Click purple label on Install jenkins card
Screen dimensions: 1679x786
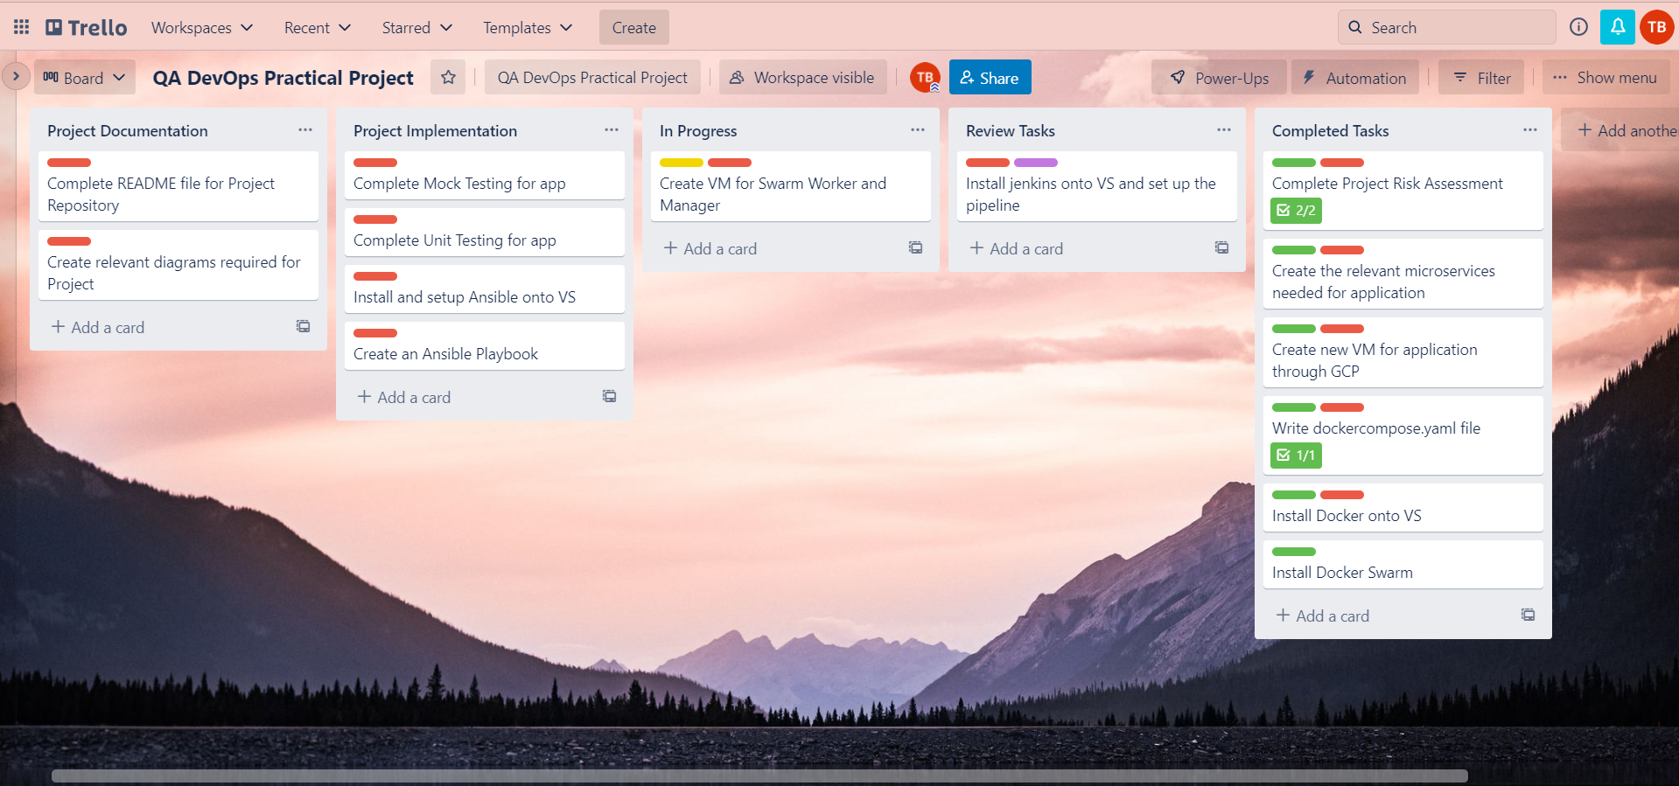click(x=1036, y=162)
